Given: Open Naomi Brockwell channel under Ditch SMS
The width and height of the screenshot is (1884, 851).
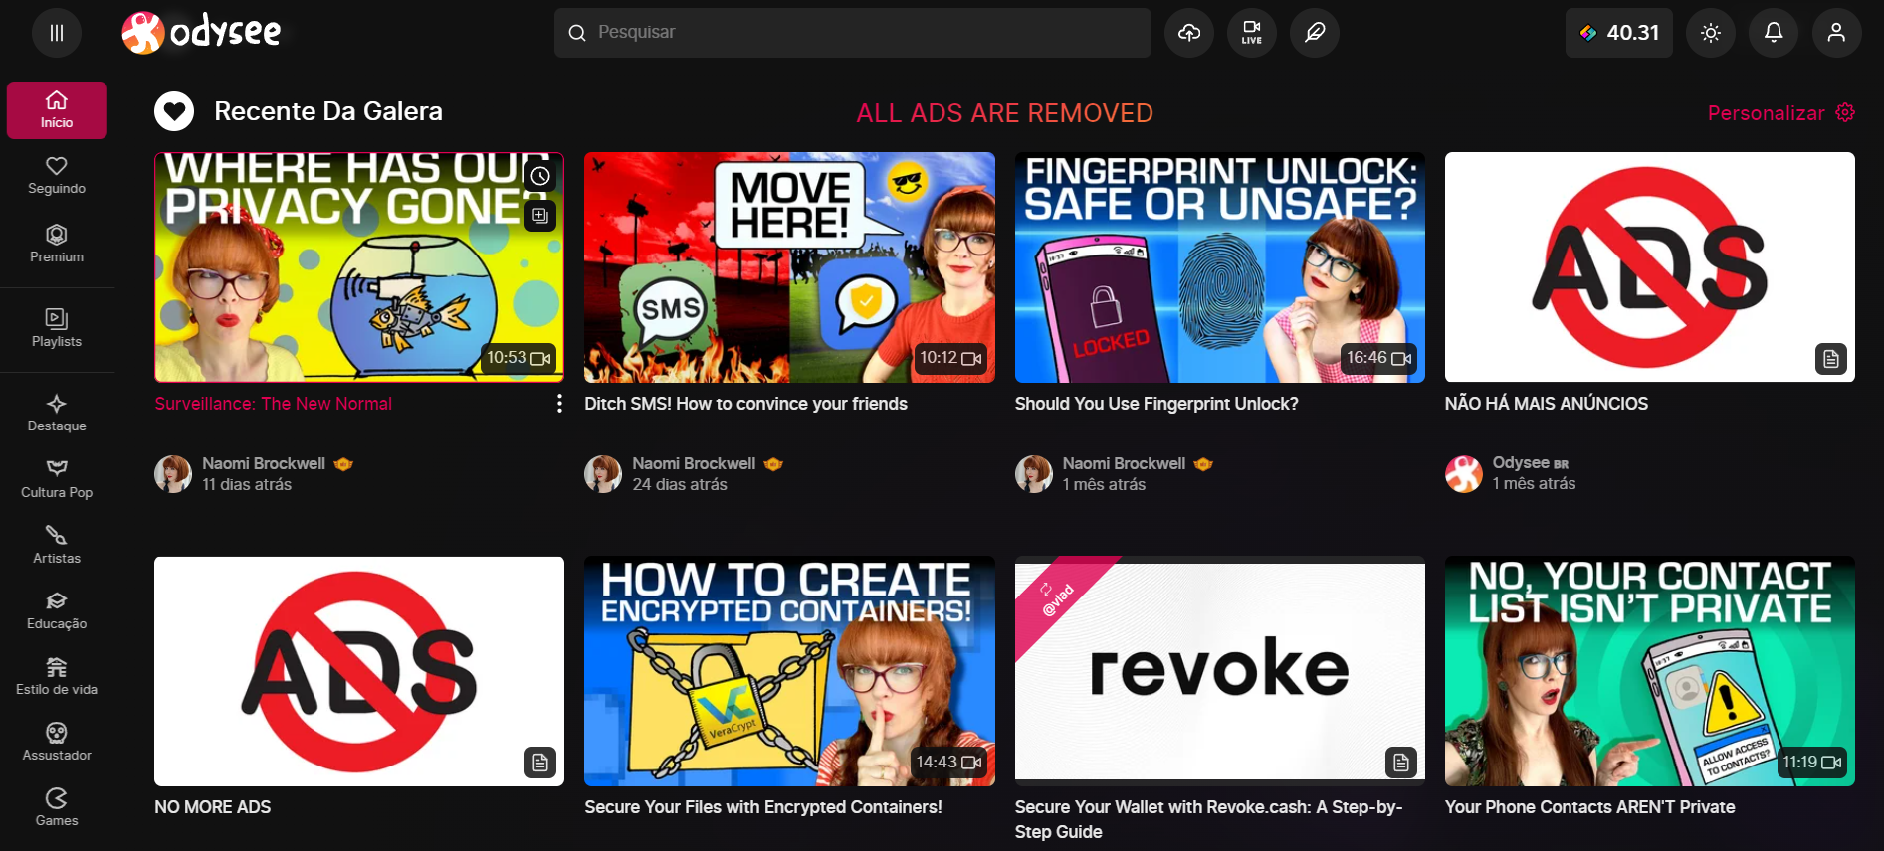Looking at the screenshot, I should click(694, 463).
